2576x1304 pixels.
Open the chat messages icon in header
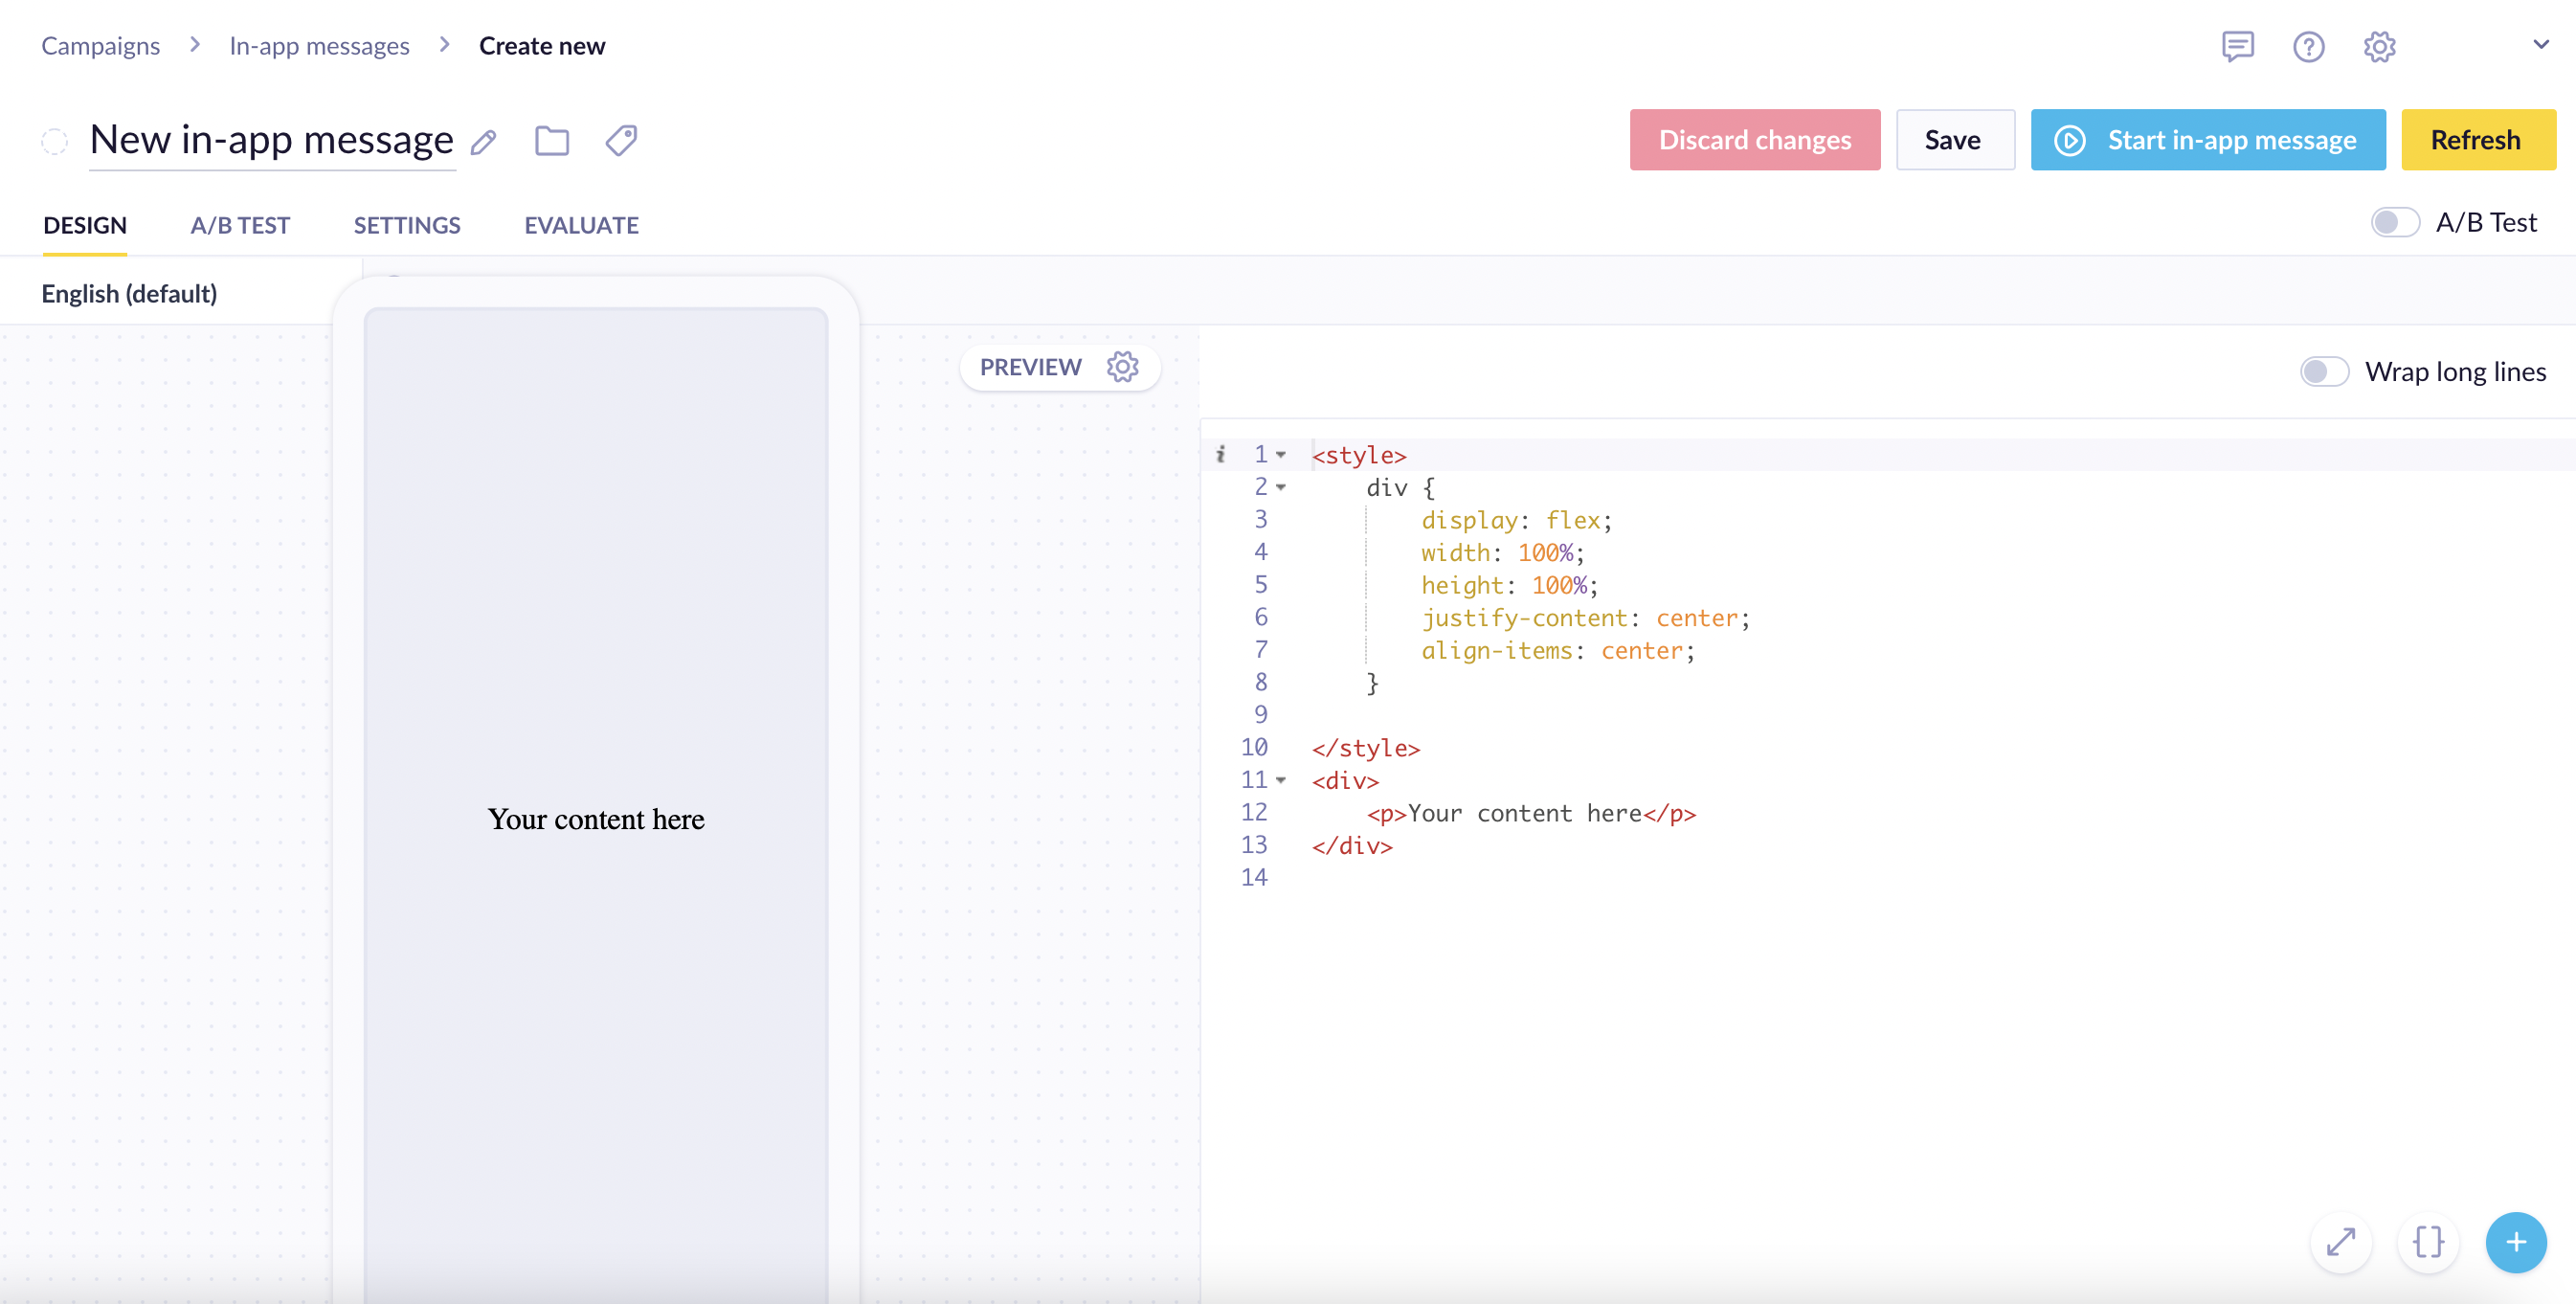click(2237, 46)
